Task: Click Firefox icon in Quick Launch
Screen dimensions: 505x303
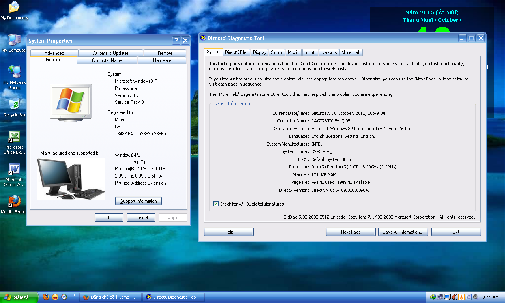Action: pyautogui.click(x=46, y=297)
